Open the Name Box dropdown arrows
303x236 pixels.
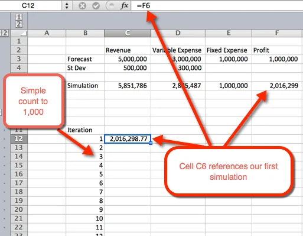(x=67, y=5)
